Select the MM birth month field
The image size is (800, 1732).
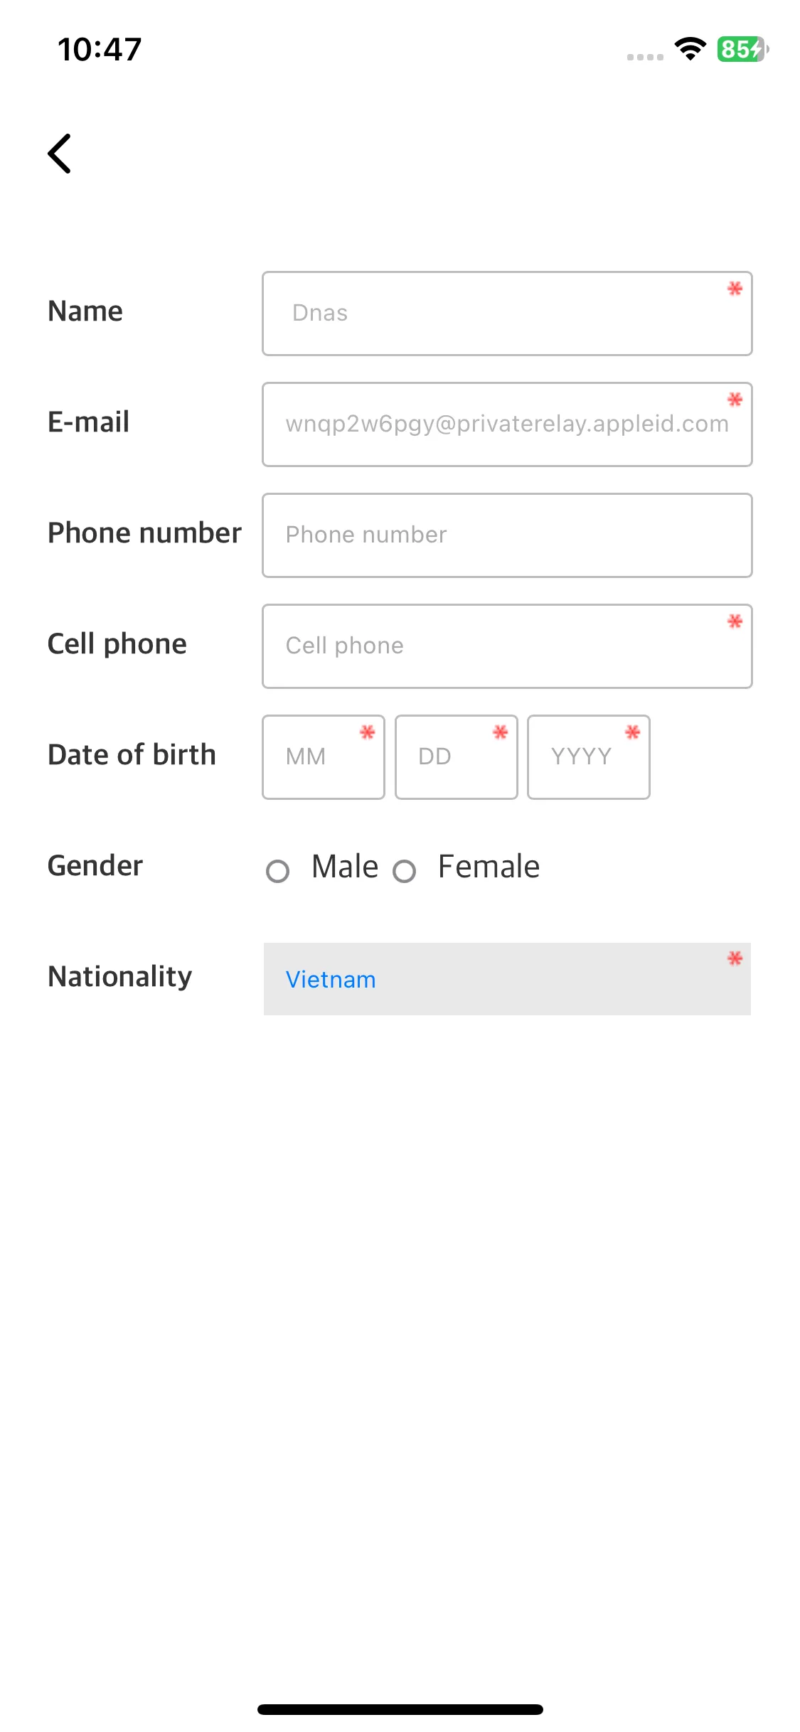tap(324, 757)
